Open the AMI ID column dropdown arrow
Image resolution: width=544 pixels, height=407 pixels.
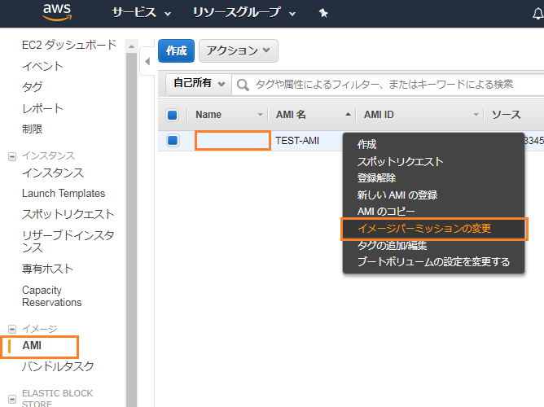(x=476, y=115)
